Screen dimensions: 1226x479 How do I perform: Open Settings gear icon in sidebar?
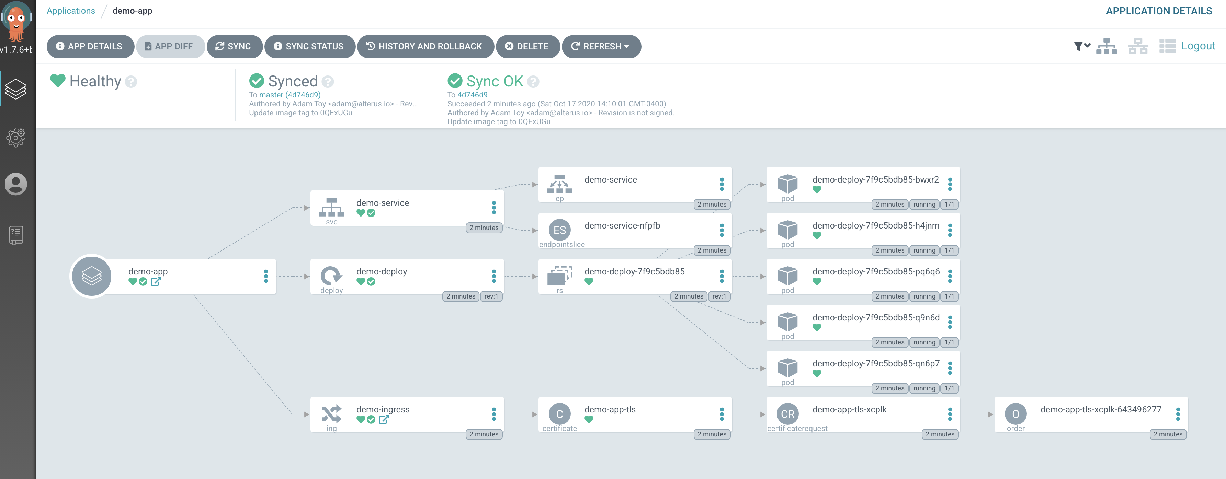[16, 138]
